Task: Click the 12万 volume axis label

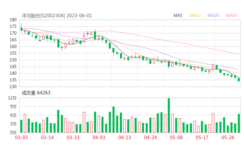Action: (12, 98)
